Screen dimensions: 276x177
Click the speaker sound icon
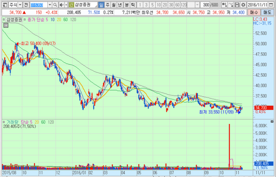coord(61,5)
